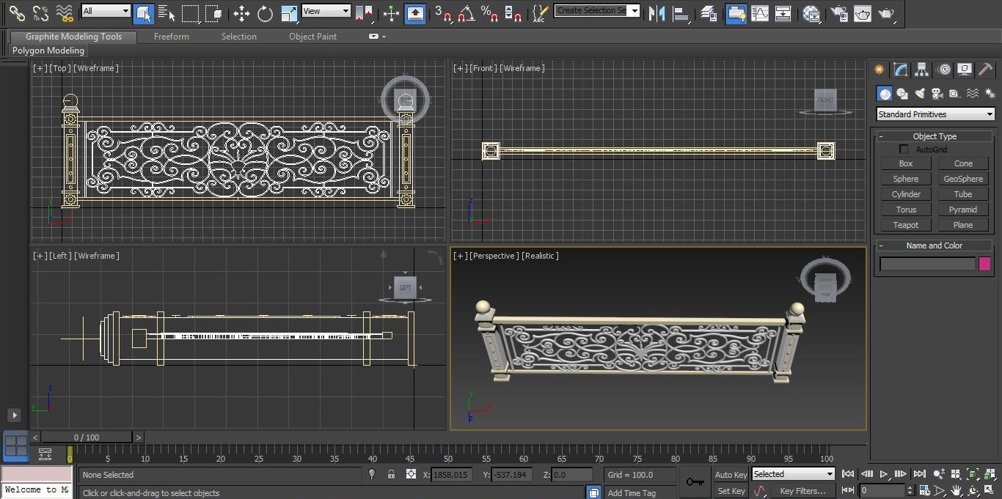
Task: Toggle Percent Snap
Action: point(489,12)
